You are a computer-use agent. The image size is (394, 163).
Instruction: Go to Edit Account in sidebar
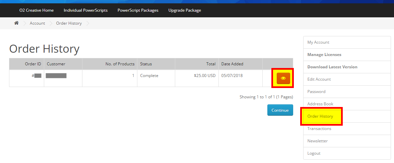pyautogui.click(x=319, y=79)
